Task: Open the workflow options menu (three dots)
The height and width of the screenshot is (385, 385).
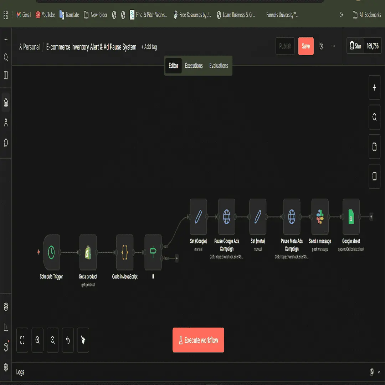Action: tap(333, 46)
